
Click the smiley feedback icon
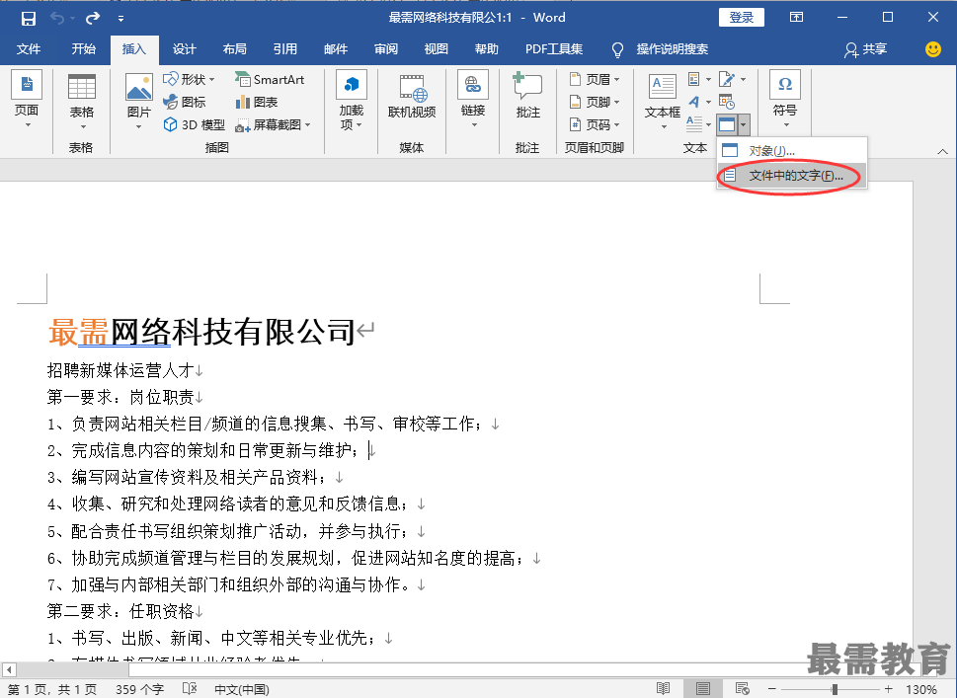pos(932,49)
